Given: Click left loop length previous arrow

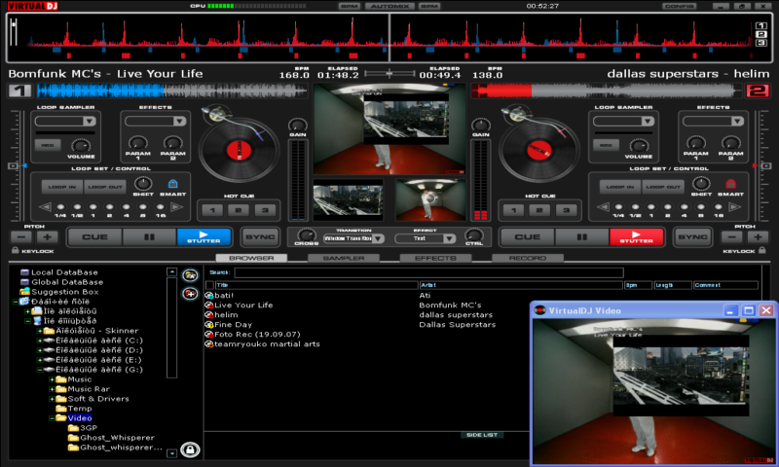Looking at the screenshot, I should point(45,207).
